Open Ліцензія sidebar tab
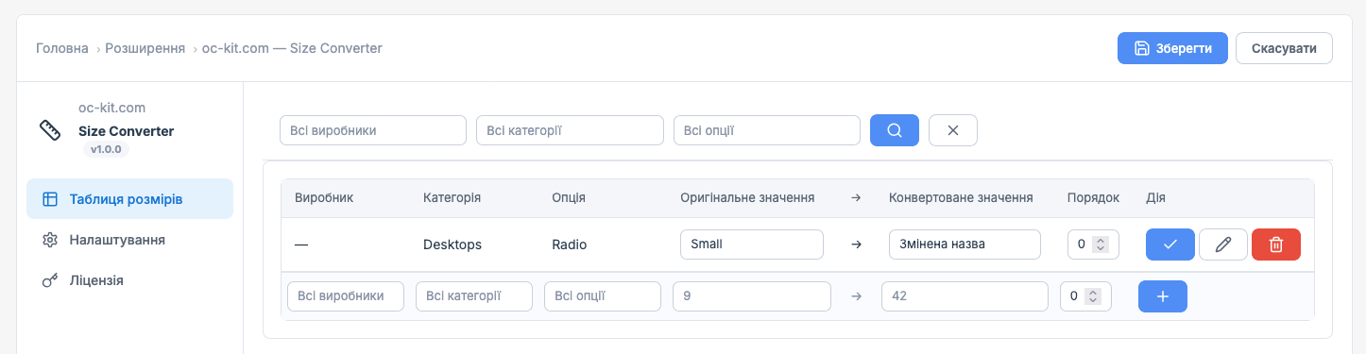This screenshot has height=354, width=1366. 129,280
